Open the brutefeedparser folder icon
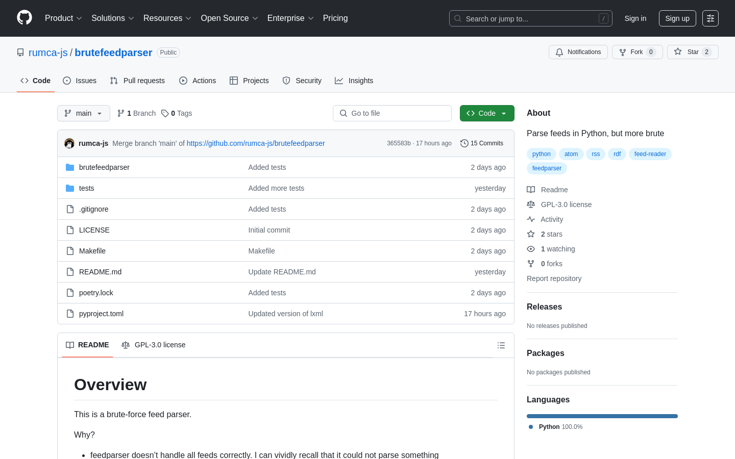 tap(70, 167)
